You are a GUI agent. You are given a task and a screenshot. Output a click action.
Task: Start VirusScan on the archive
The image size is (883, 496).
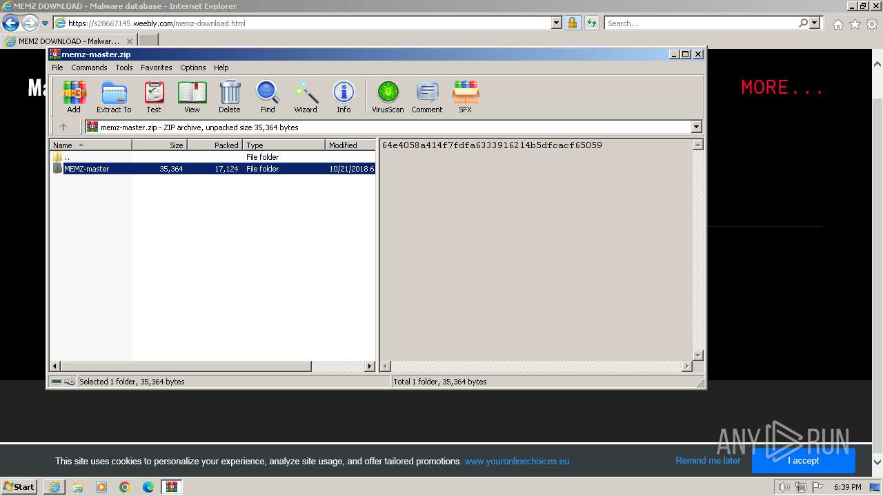(x=388, y=96)
